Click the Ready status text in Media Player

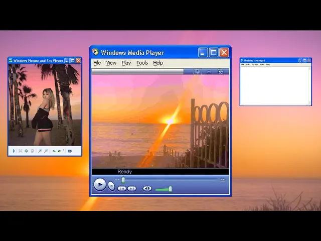point(125,172)
